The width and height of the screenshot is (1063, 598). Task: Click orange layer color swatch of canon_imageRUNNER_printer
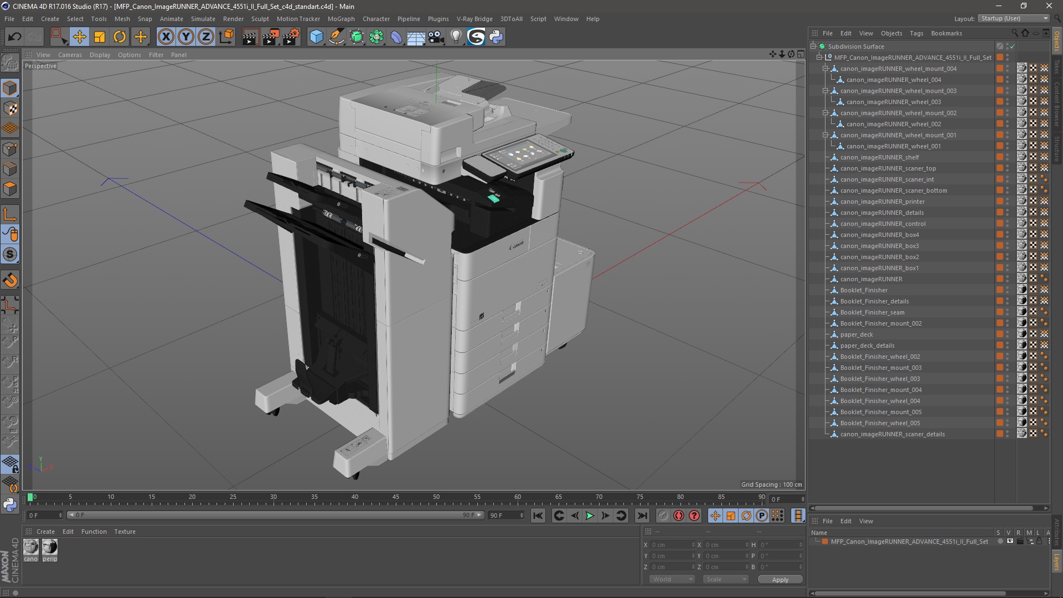tap(1000, 202)
